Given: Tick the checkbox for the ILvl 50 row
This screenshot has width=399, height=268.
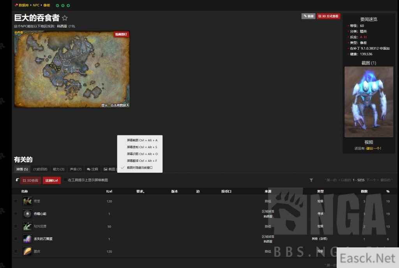Looking at the screenshot, I should click(x=16, y=226).
